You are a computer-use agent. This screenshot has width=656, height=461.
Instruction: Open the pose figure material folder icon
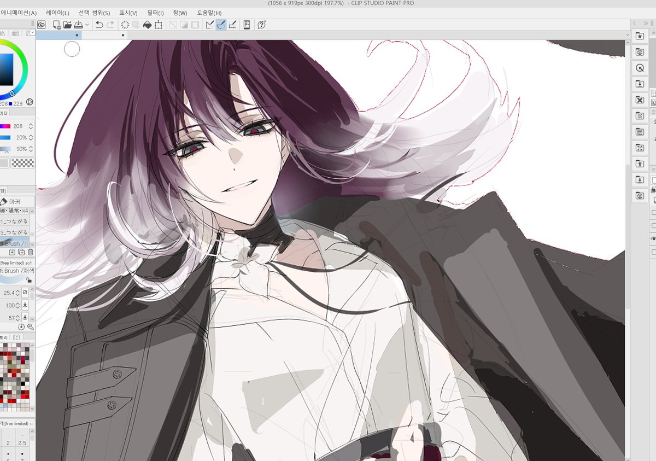point(640,164)
